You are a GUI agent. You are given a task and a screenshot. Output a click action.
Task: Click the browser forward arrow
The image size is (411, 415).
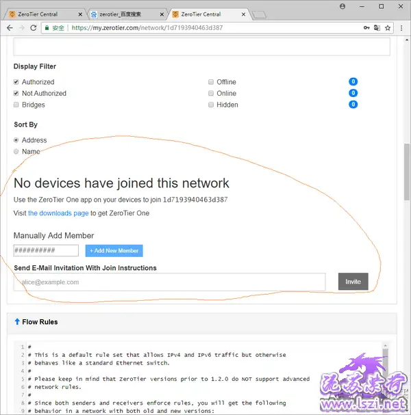pyautogui.click(x=22, y=28)
